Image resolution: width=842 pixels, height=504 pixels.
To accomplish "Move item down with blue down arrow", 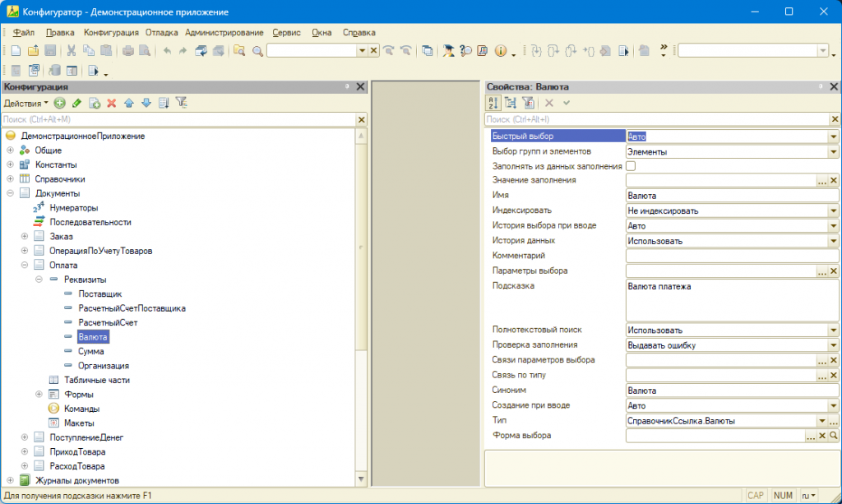I will click(146, 104).
